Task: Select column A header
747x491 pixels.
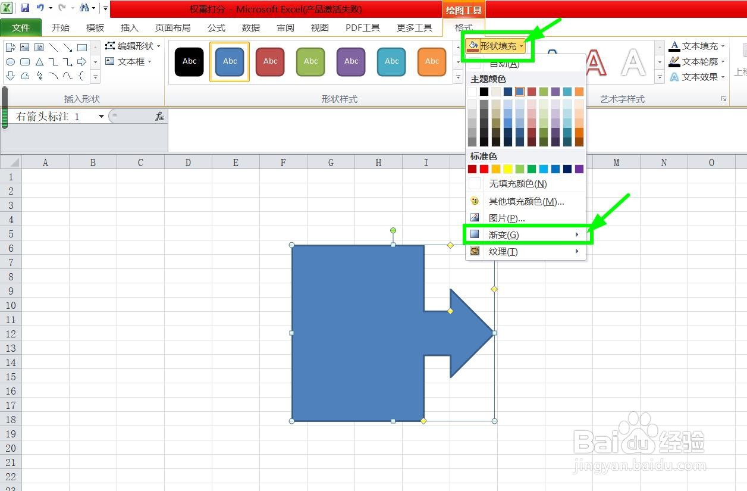Action: (x=45, y=162)
